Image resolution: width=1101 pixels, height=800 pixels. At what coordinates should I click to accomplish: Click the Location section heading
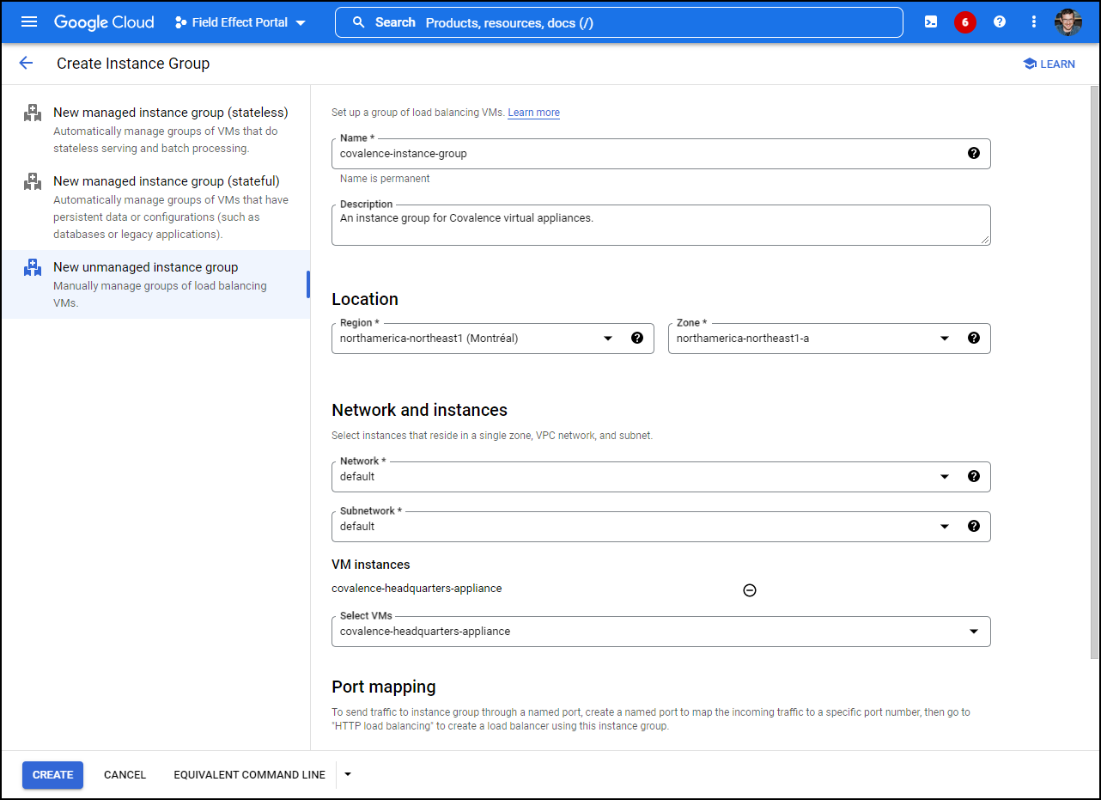tap(365, 300)
